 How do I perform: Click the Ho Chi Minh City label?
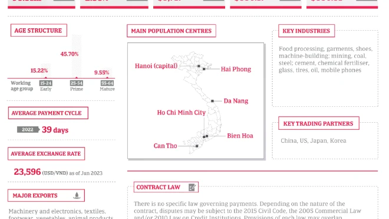[182, 113]
